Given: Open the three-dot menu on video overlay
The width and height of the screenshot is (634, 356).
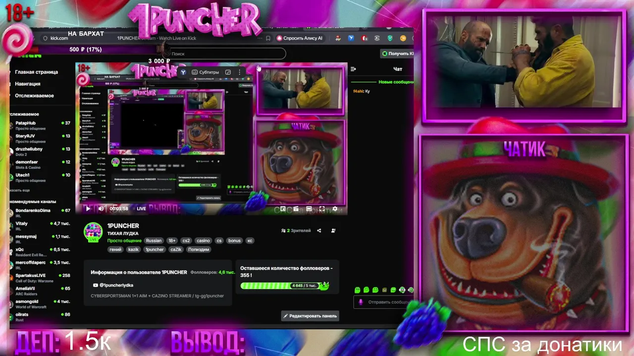Looking at the screenshot, I should point(240,72).
